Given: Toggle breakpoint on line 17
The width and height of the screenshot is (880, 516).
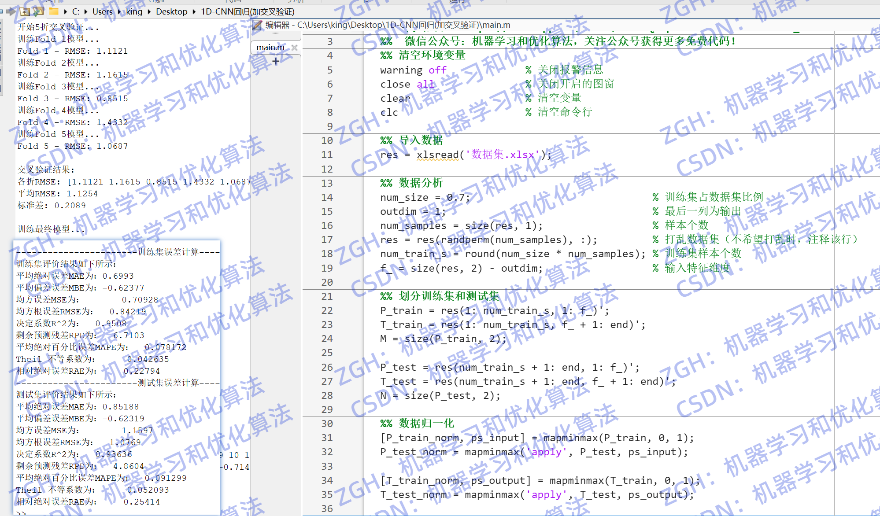Looking at the screenshot, I should (327, 240).
